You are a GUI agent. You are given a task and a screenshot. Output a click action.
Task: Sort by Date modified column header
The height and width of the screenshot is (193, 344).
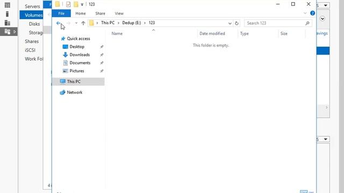pos(212,33)
